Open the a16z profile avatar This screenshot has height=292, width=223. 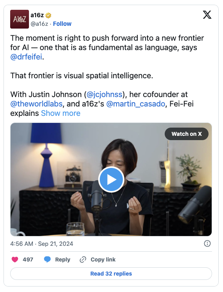click(20, 19)
